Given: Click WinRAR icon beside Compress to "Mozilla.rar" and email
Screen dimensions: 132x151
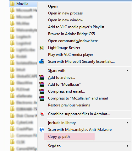Looking at the screenshot, I should pyautogui.click(x=41, y=98).
